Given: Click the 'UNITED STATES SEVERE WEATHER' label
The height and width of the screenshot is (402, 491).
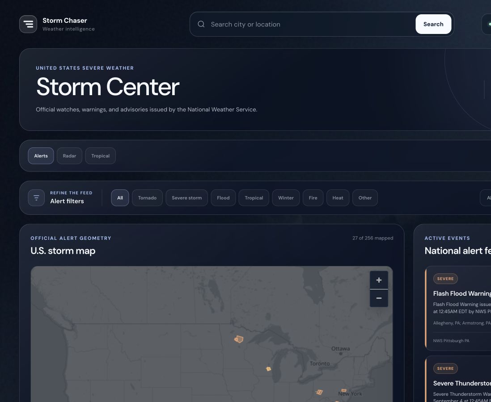Looking at the screenshot, I should coord(85,68).
